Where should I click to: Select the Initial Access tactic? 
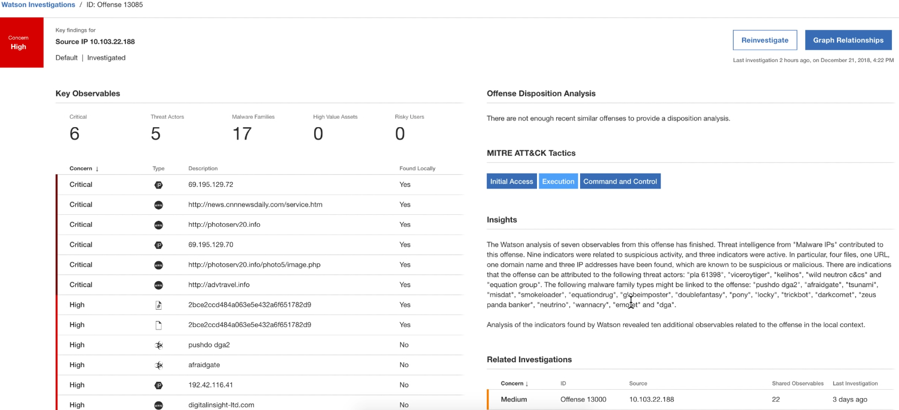pyautogui.click(x=511, y=181)
